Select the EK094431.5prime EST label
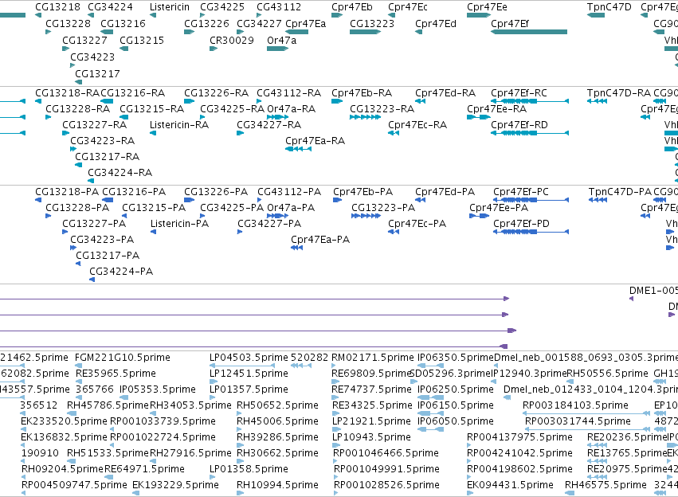This screenshot has height=497, width=678. click(510, 486)
